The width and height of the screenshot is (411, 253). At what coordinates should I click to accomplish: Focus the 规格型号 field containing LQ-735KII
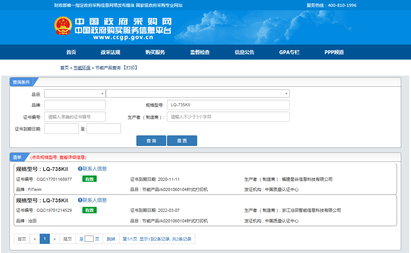[228, 105]
